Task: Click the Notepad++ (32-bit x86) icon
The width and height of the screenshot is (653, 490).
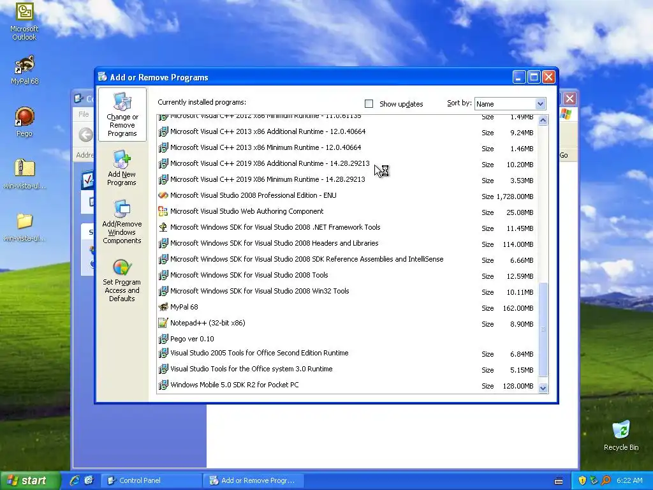Action: pos(163,323)
